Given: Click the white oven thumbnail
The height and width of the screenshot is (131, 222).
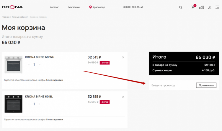Looking at the screenshot, I should tap(14, 64).
